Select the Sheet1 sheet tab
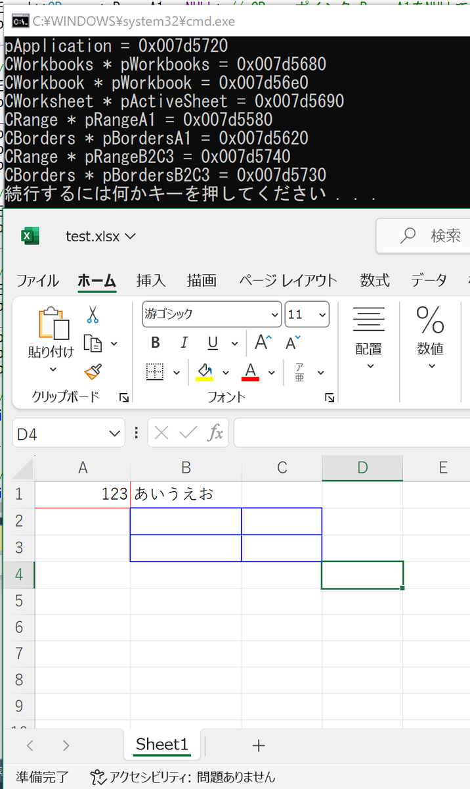470x789 pixels. point(162,745)
